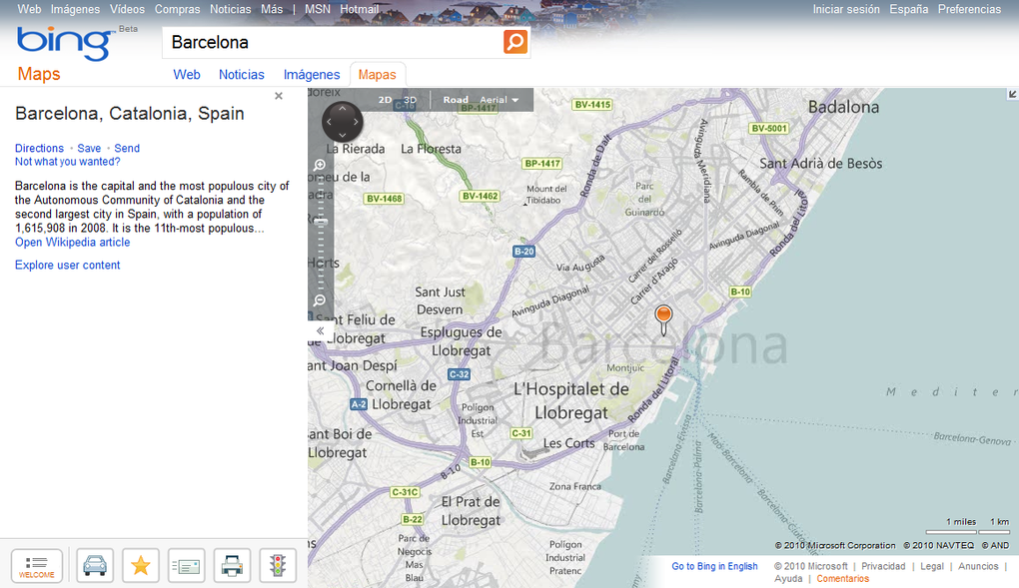Switch to the Imágenes tab

pos(311,74)
